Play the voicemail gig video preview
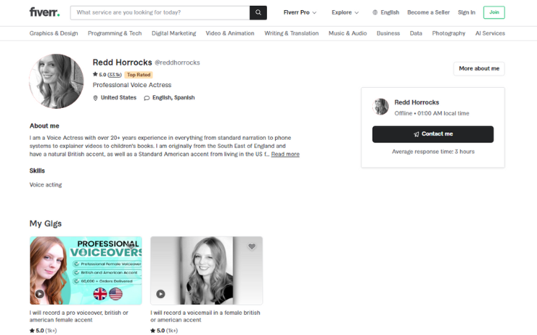The height and width of the screenshot is (335, 537). [x=161, y=294]
